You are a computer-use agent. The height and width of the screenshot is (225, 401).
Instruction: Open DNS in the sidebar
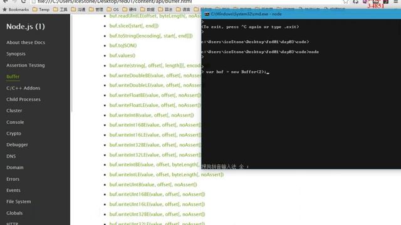pyautogui.click(x=11, y=156)
